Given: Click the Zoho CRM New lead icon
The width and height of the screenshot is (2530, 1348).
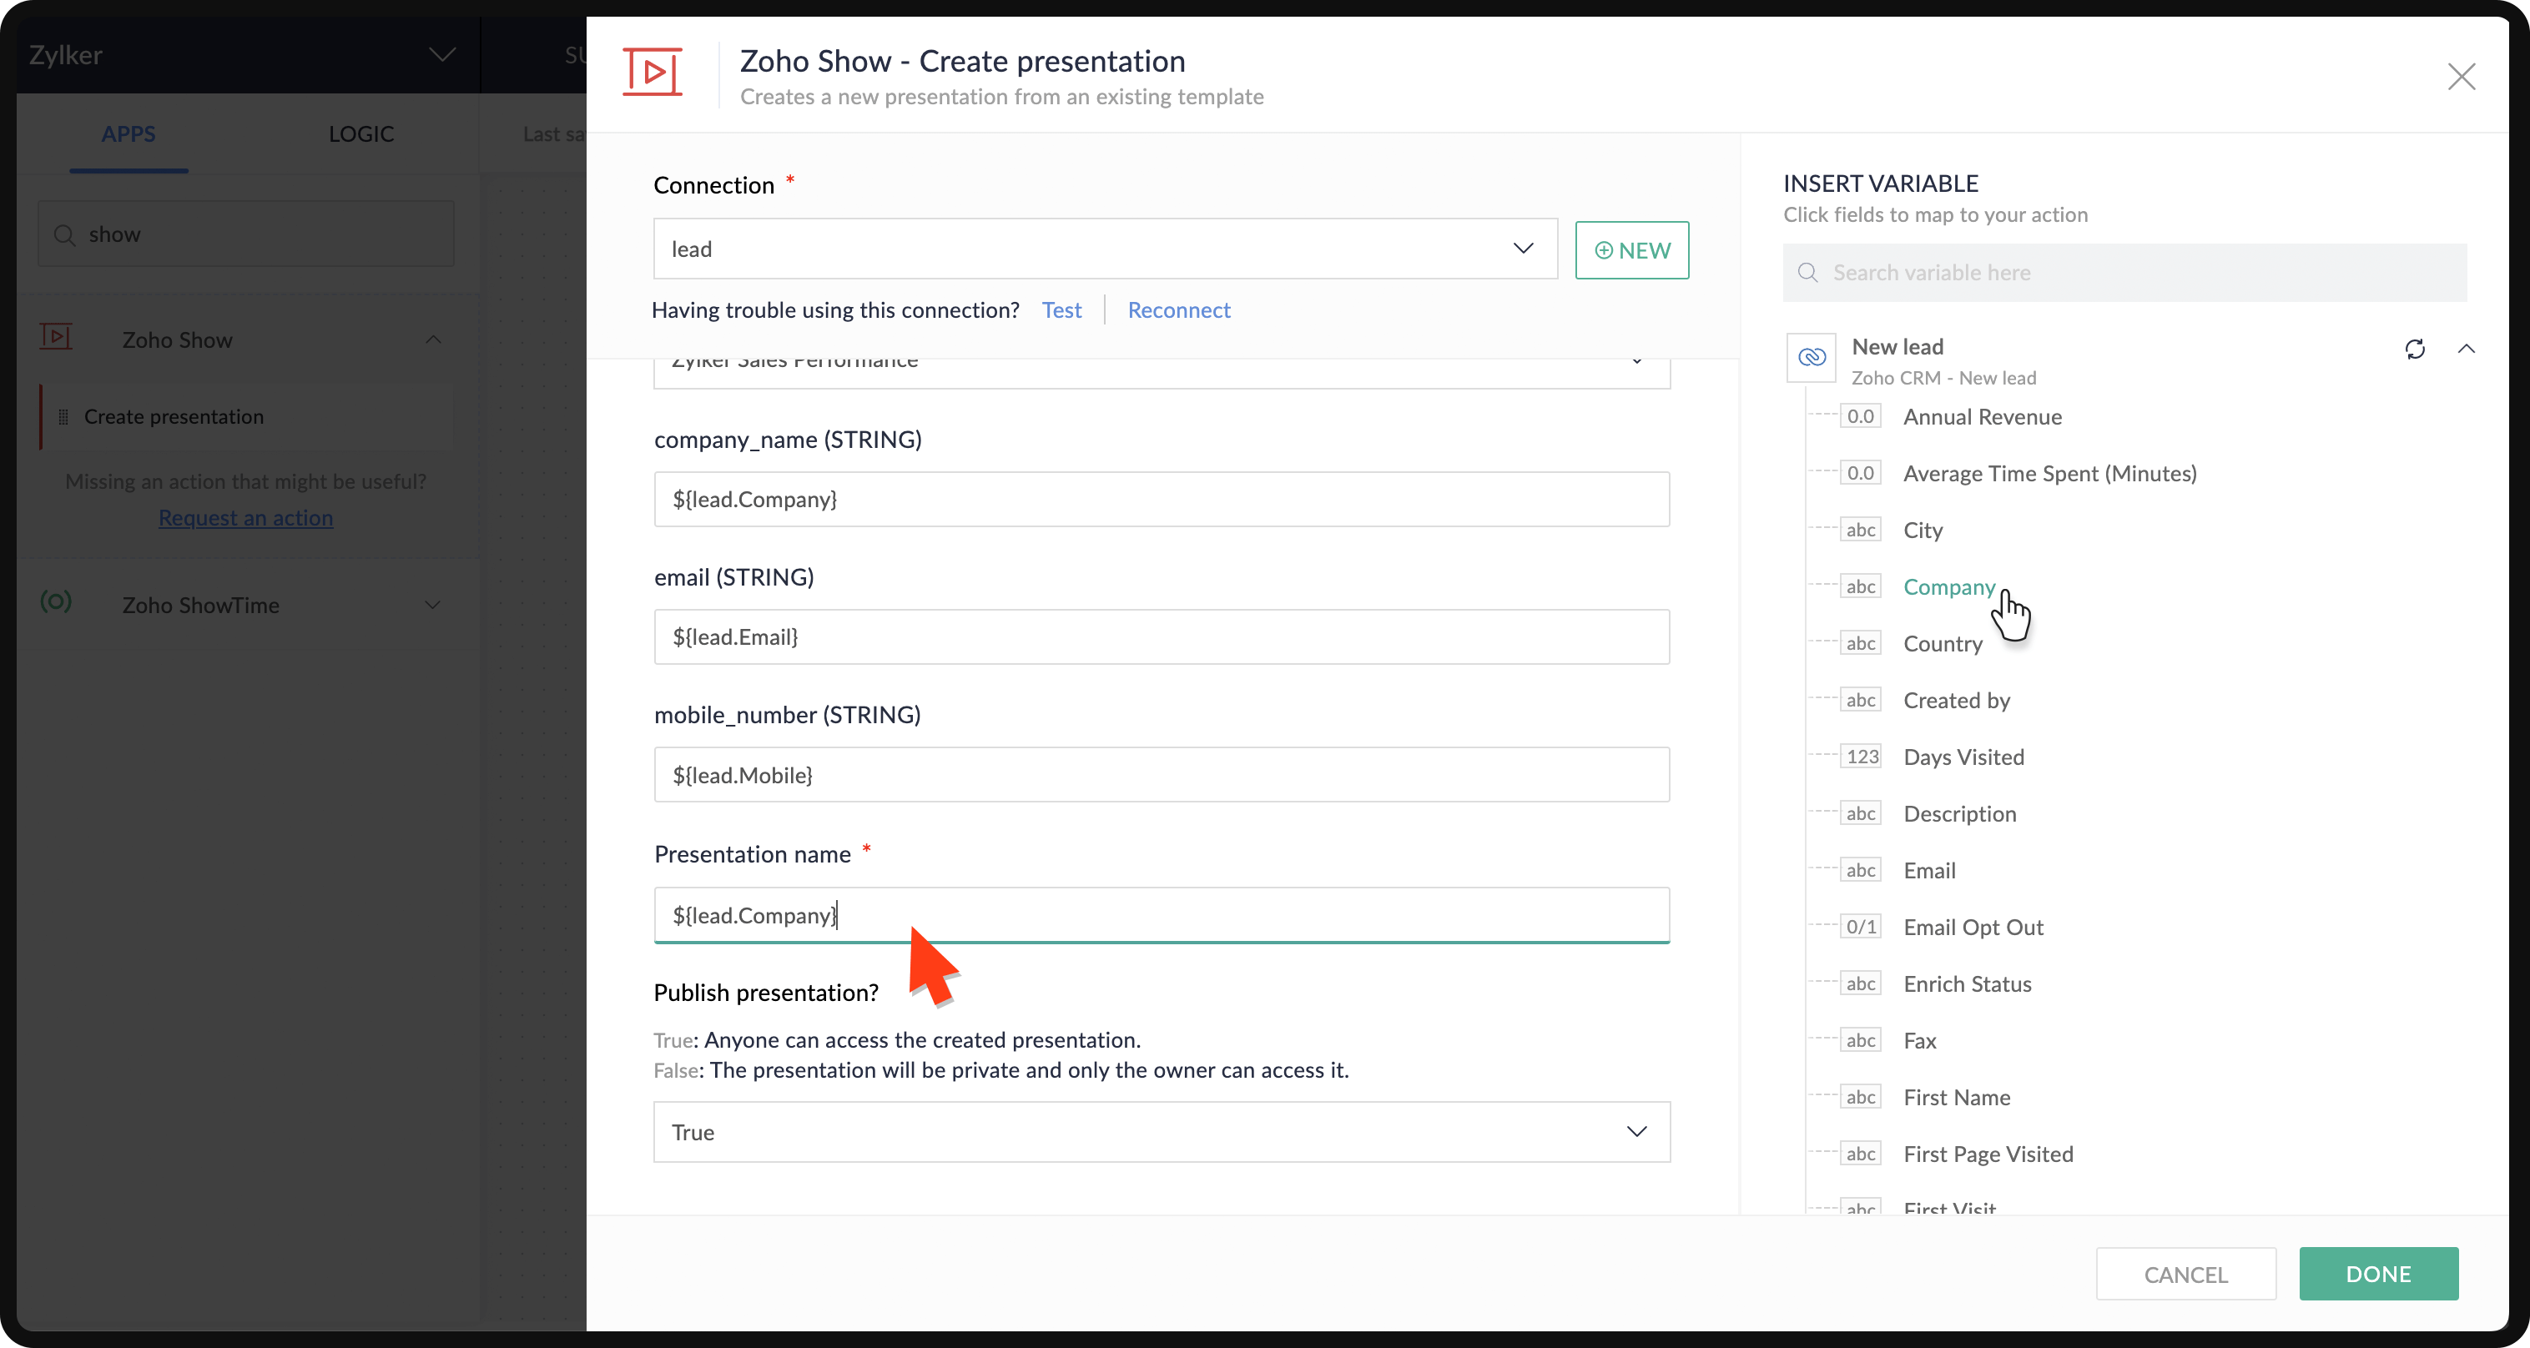Looking at the screenshot, I should coord(1811,357).
